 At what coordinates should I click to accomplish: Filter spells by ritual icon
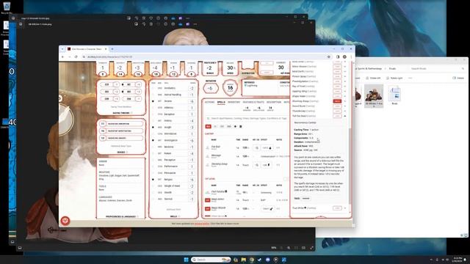tap(240, 127)
